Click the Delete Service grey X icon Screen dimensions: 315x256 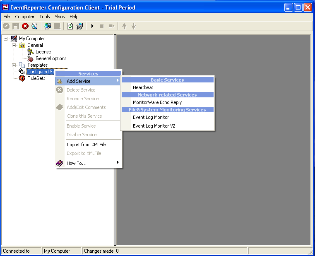(60, 90)
